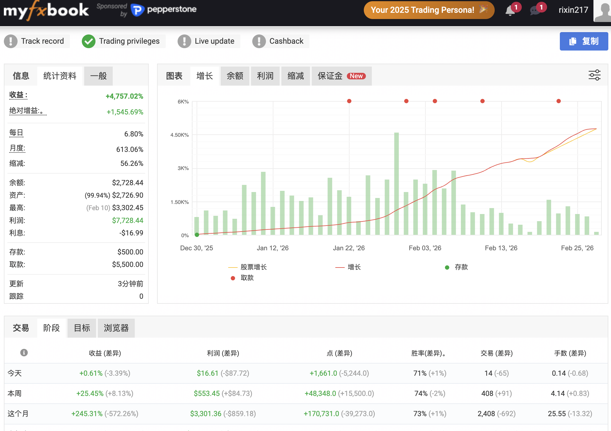Select the 统计资料 info tab

pyautogui.click(x=60, y=76)
